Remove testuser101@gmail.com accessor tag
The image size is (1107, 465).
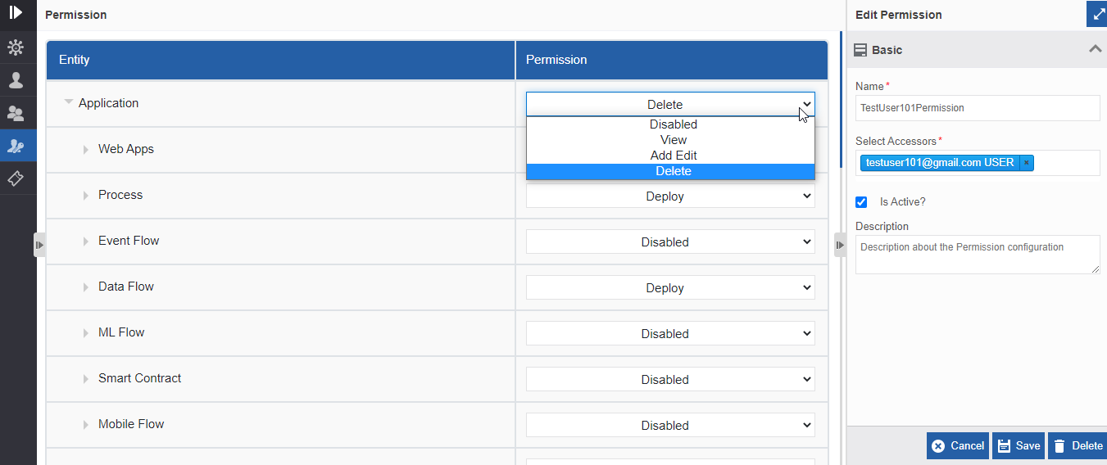pyautogui.click(x=1026, y=163)
